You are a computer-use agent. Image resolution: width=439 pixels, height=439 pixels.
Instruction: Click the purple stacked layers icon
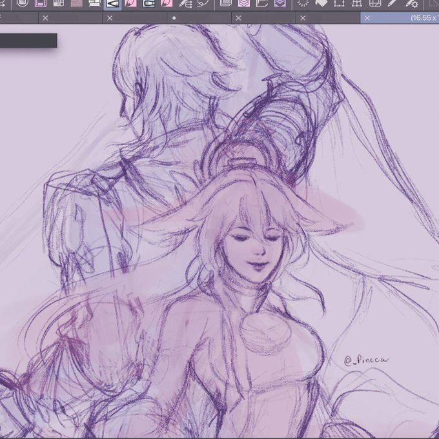coord(280,3)
